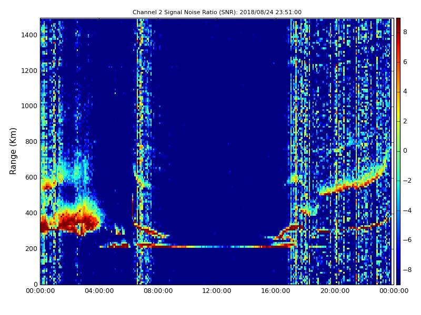The width and height of the screenshot is (421, 315).
Task: Click the 600 range tick label
Action: (31, 177)
